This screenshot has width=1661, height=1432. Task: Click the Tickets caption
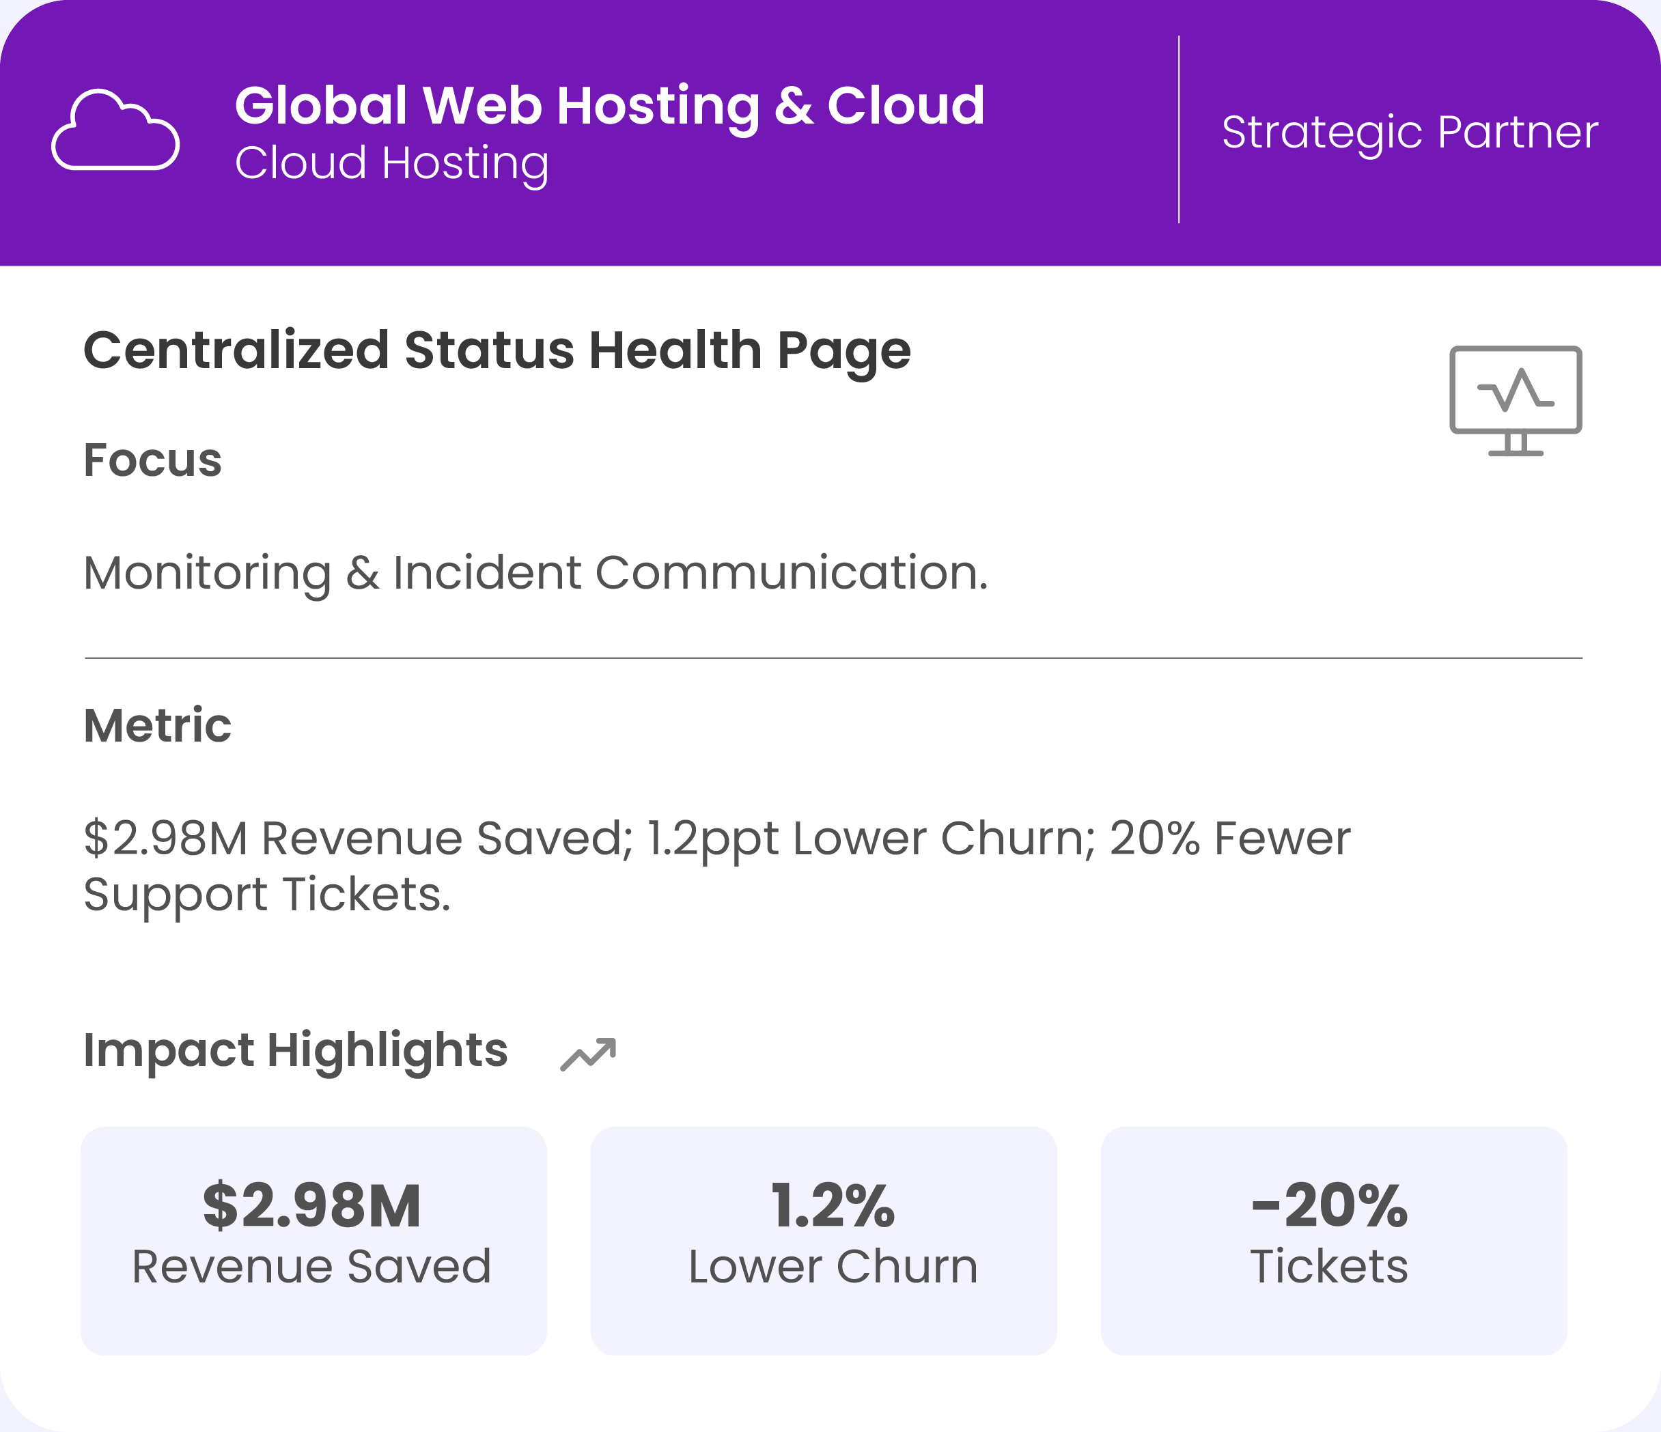[x=1329, y=1267]
